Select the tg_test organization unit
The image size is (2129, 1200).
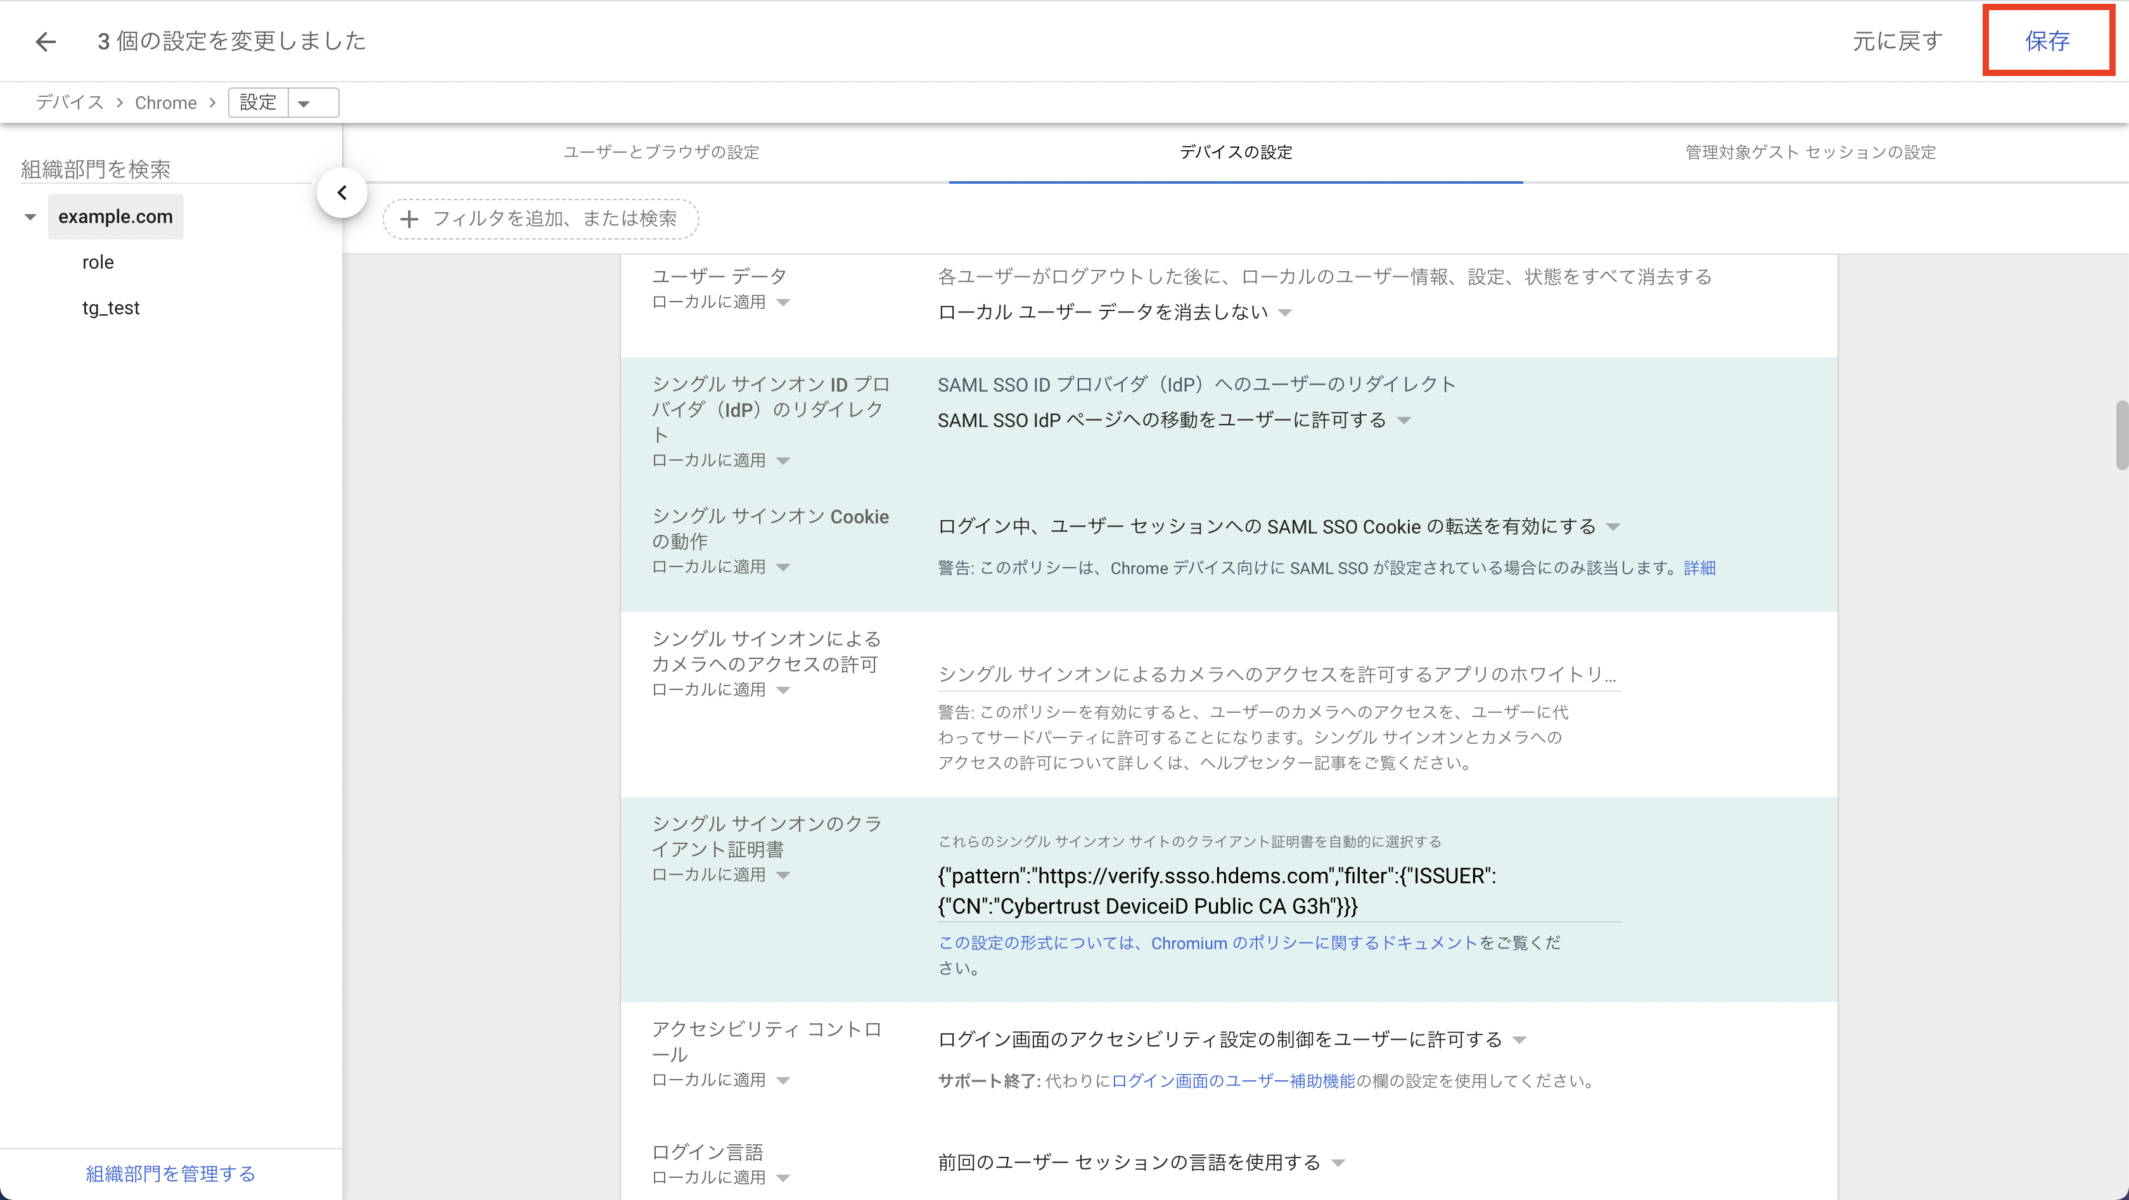click(x=111, y=307)
